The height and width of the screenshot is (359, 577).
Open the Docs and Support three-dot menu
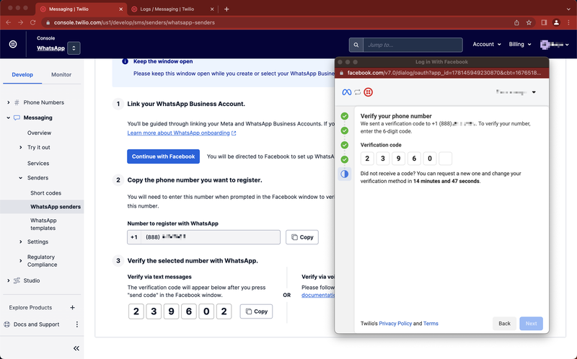click(77, 324)
